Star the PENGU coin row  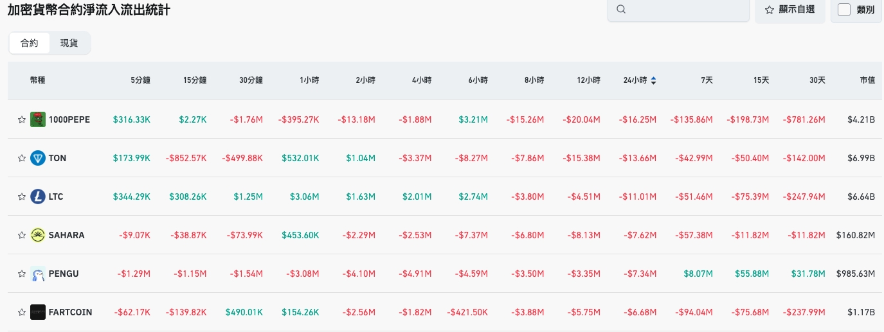click(x=22, y=274)
